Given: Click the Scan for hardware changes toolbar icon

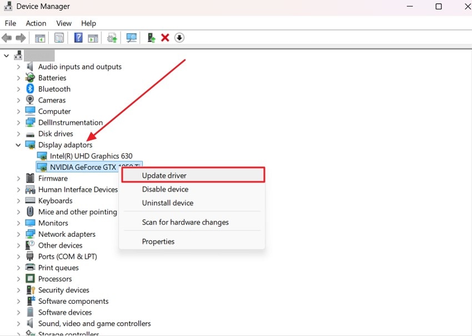Looking at the screenshot, I should pos(130,37).
